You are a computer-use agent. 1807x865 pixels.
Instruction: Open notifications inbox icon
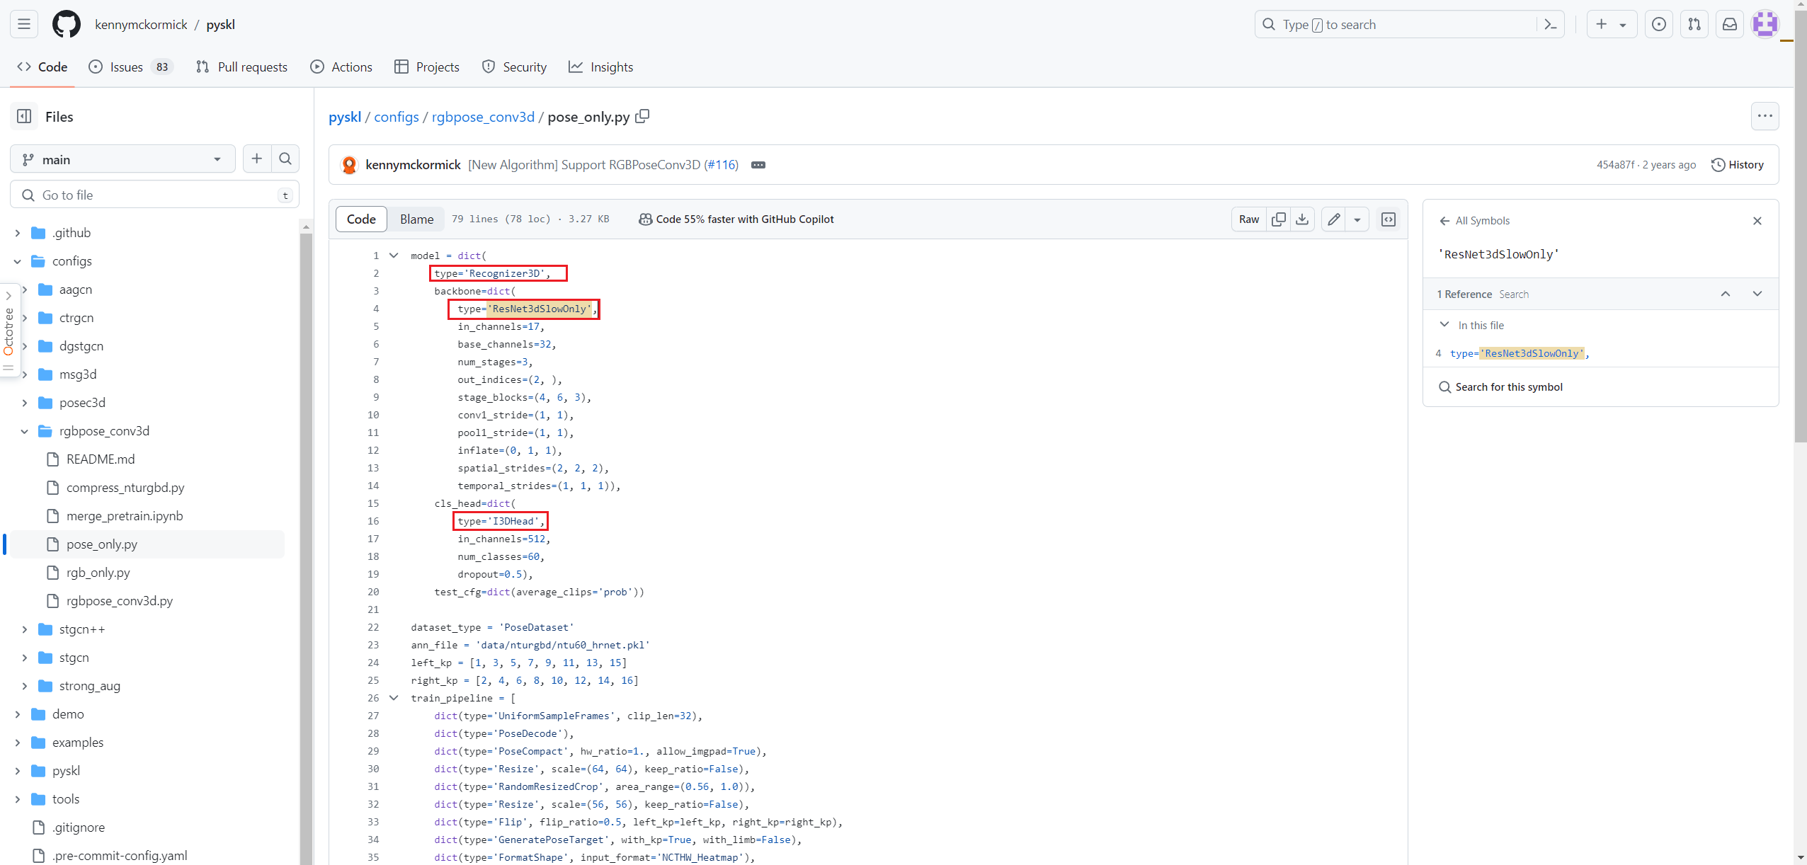pyautogui.click(x=1729, y=25)
